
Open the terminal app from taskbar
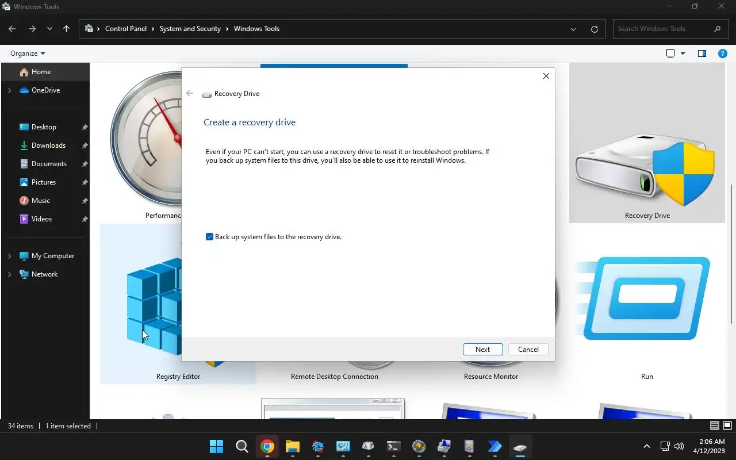click(393, 446)
